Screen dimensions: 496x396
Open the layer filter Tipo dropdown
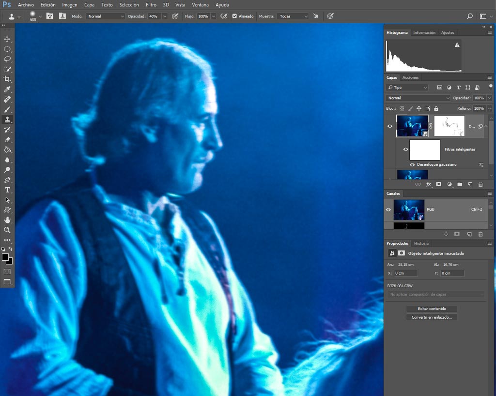407,88
